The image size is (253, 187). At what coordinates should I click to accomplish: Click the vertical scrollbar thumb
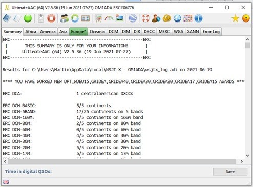[247, 46]
